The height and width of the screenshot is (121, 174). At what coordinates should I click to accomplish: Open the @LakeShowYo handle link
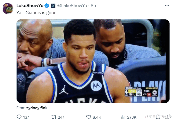pyautogui.click(x=72, y=6)
